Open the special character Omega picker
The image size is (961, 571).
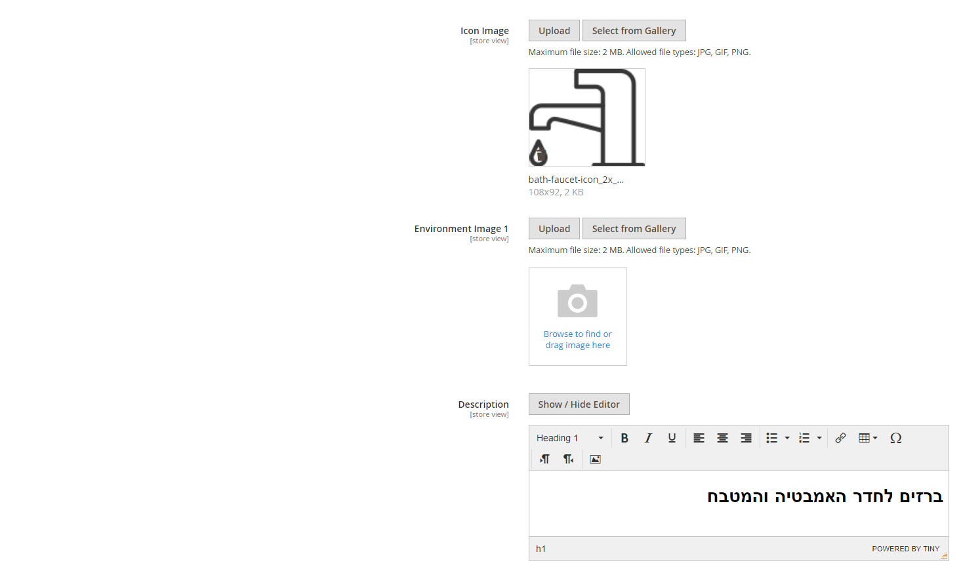pos(895,438)
